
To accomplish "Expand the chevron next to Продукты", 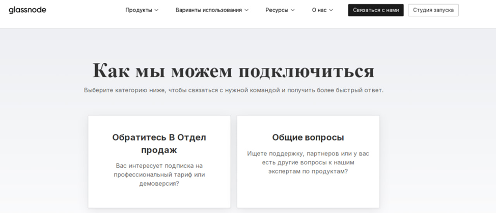I will [x=156, y=10].
